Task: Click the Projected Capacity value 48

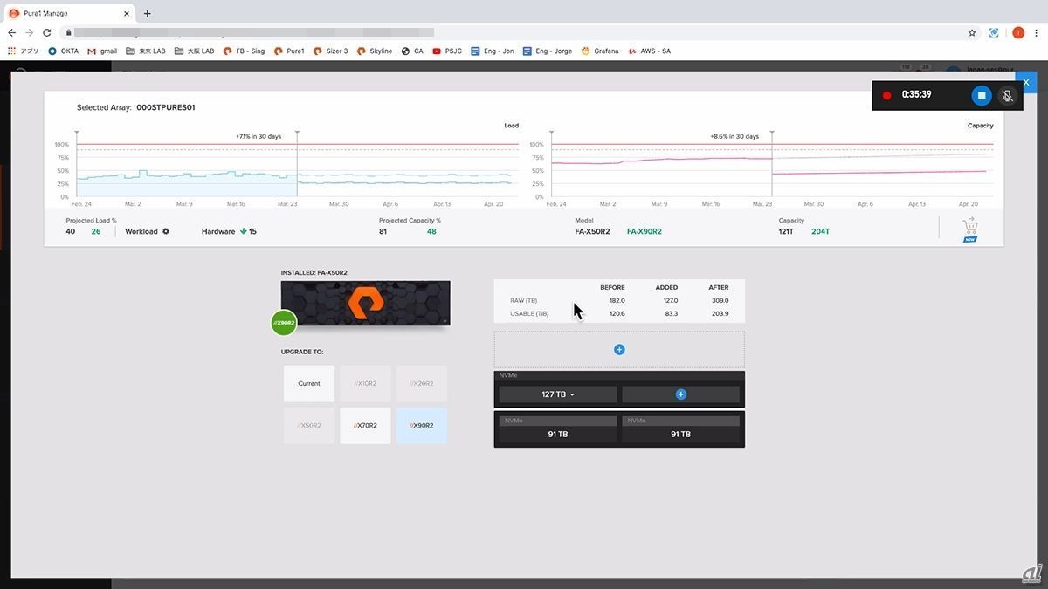Action: pyautogui.click(x=431, y=231)
